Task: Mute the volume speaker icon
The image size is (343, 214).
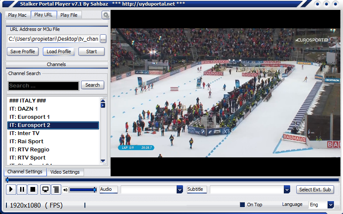Action: 65,190
